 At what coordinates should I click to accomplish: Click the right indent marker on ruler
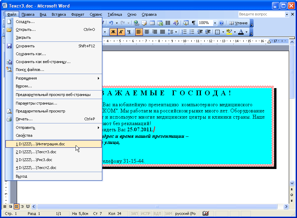269,42
